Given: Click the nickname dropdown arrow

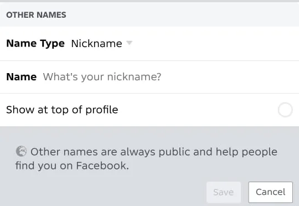Looking at the screenshot, I should (129, 43).
